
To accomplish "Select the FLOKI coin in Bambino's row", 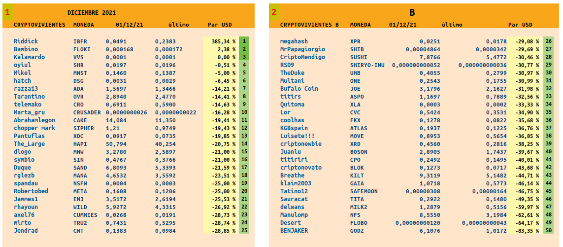I will (x=82, y=49).
